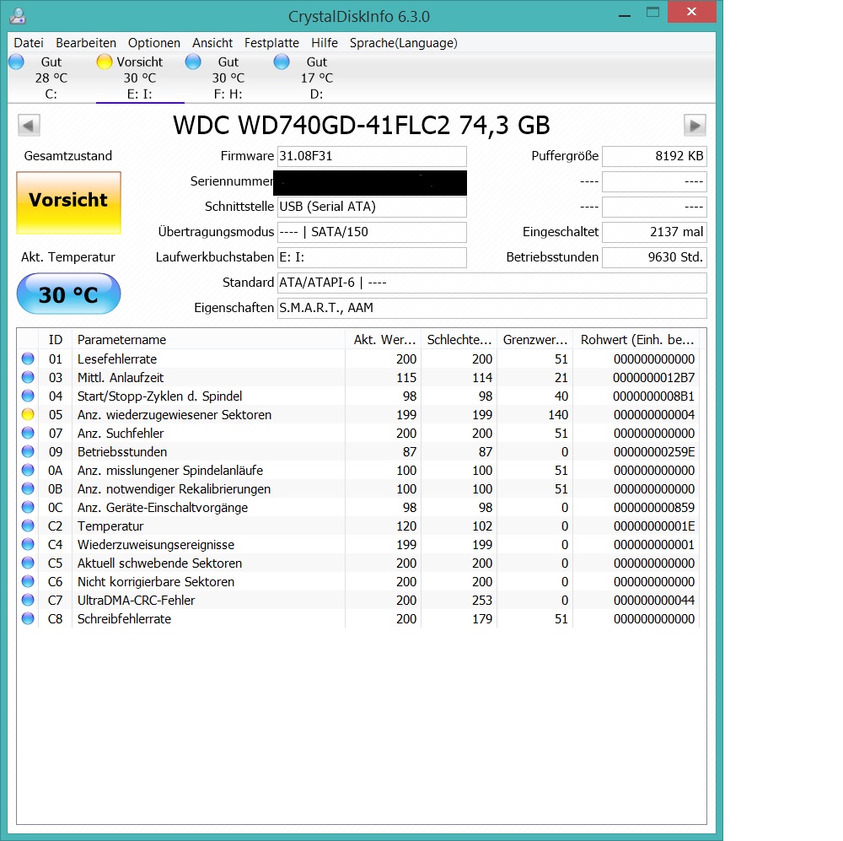Click status orb of Schreibfehlerrate row

tap(28, 618)
